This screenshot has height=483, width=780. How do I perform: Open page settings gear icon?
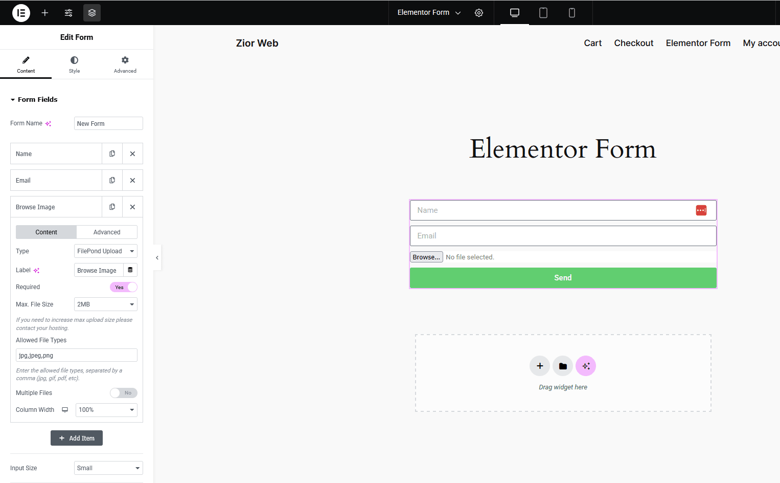479,13
